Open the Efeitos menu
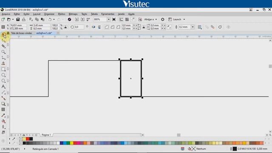 [x=62, y=14]
